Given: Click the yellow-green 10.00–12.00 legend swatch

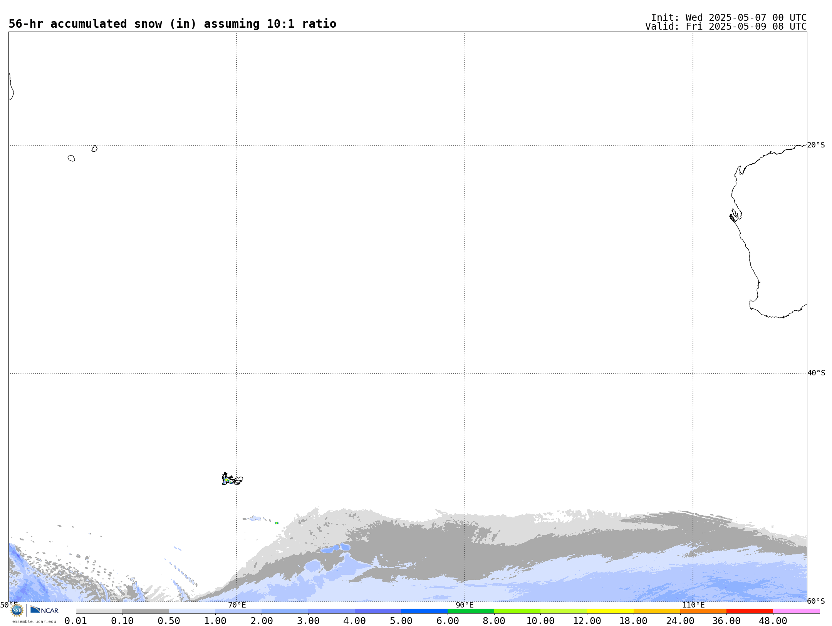Looking at the screenshot, I should 564,611.
